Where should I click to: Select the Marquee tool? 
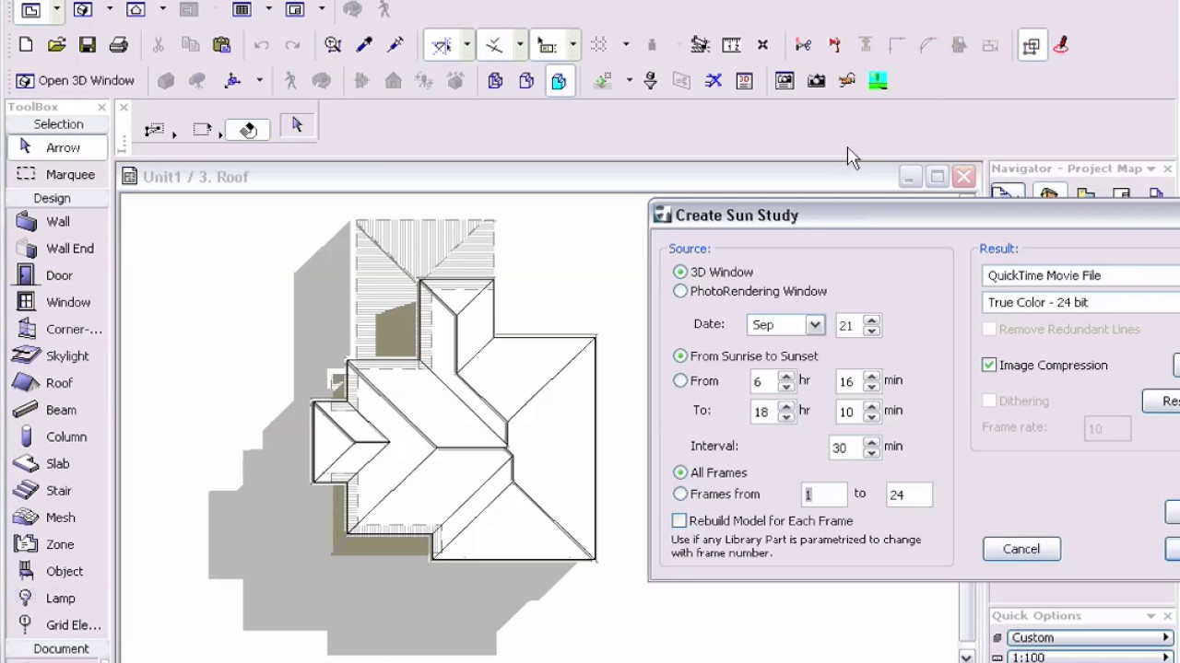click(57, 174)
